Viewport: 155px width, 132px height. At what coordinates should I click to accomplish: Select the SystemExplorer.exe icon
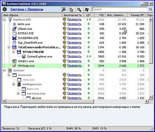[x=24, y=56]
